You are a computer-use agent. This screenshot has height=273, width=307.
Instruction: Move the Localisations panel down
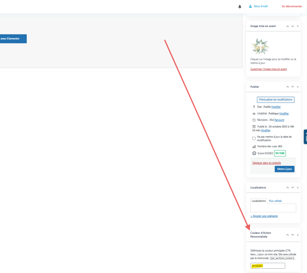pos(293,188)
